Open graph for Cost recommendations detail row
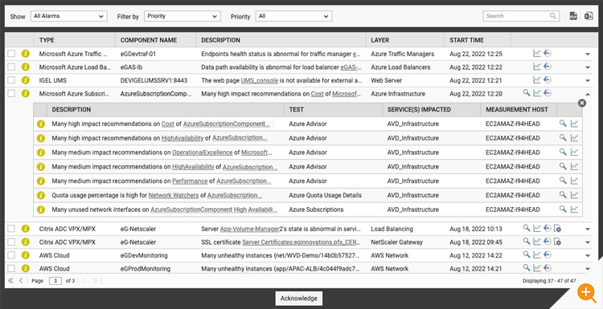This screenshot has width=603, height=309. click(x=574, y=124)
